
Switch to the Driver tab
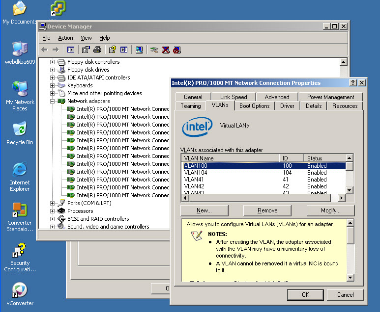(287, 106)
